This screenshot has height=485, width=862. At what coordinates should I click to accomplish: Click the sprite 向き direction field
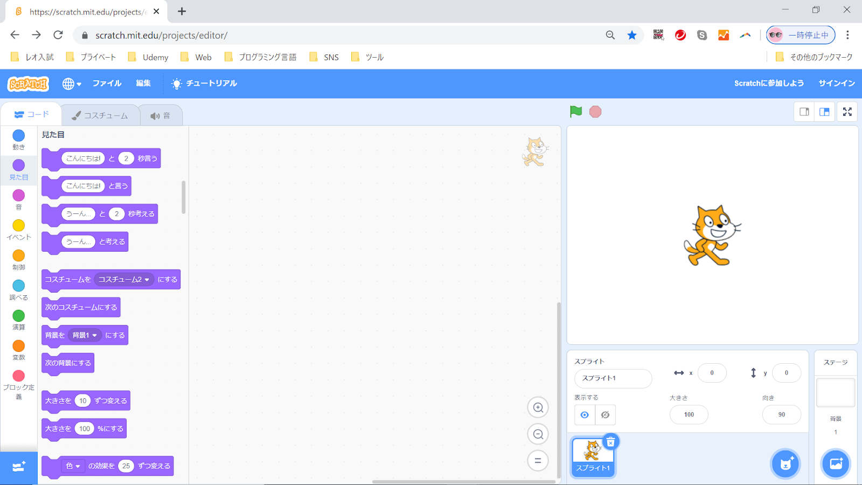pos(782,414)
